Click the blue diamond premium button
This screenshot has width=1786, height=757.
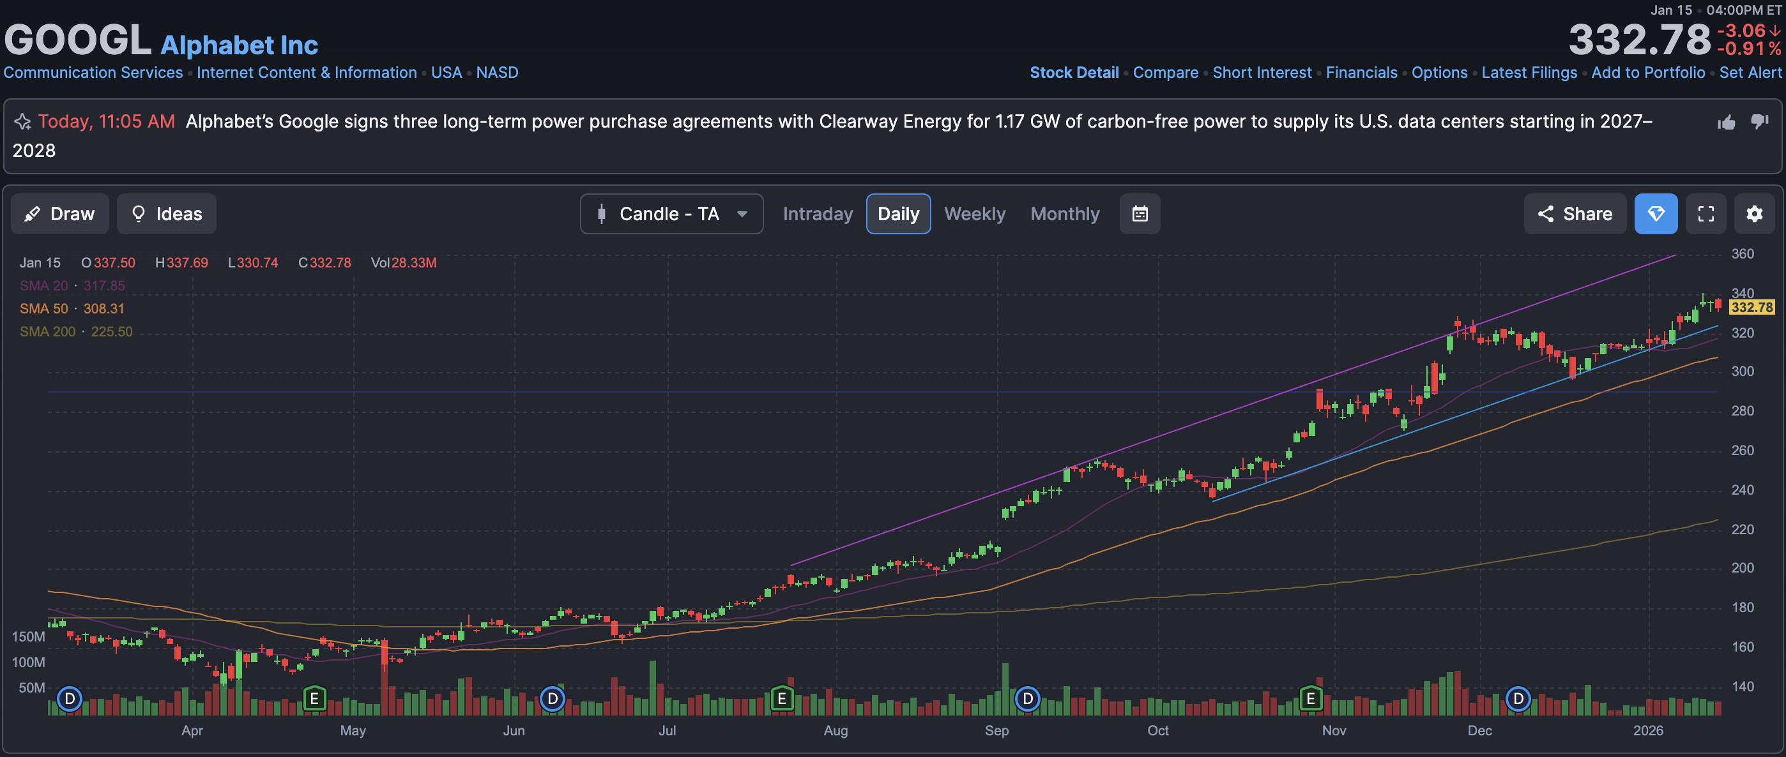1655,214
